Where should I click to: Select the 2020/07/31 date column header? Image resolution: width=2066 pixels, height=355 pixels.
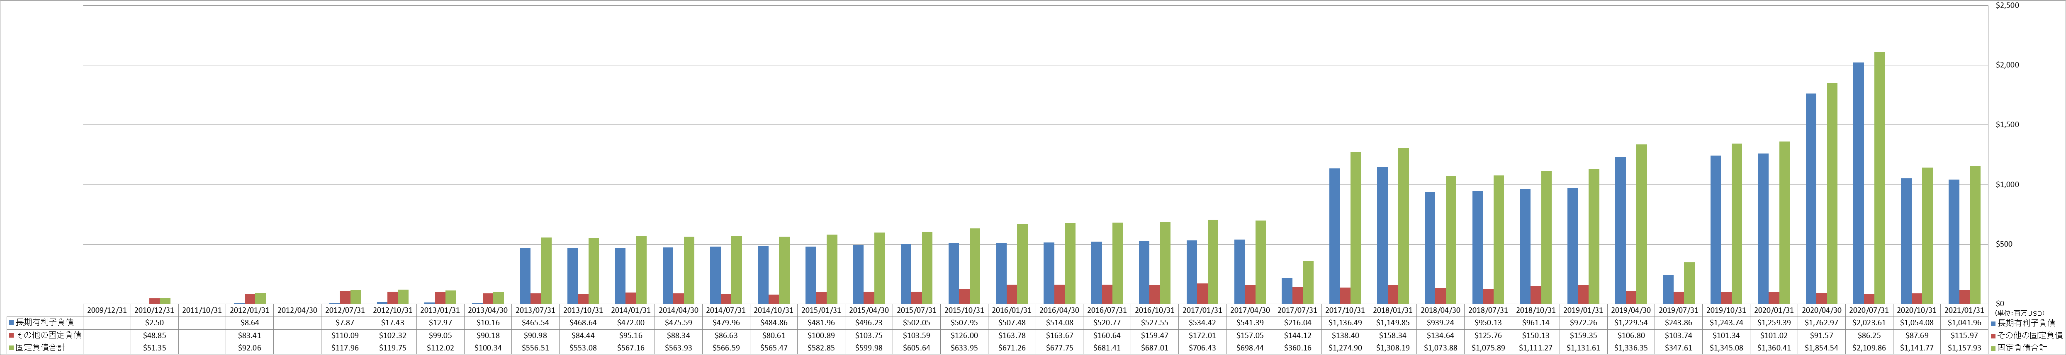(1870, 310)
